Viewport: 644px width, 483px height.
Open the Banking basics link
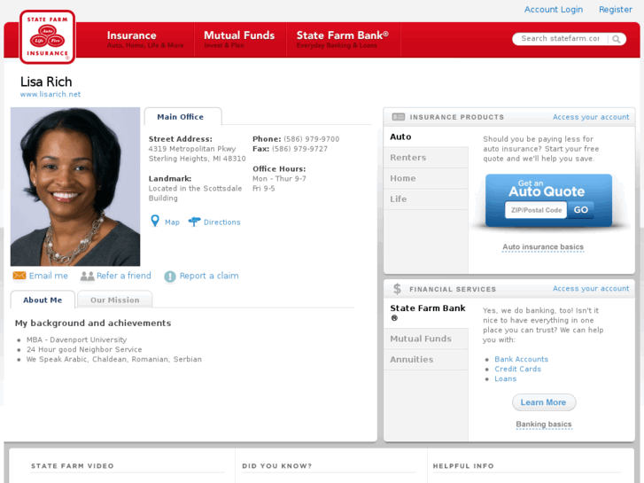point(544,424)
